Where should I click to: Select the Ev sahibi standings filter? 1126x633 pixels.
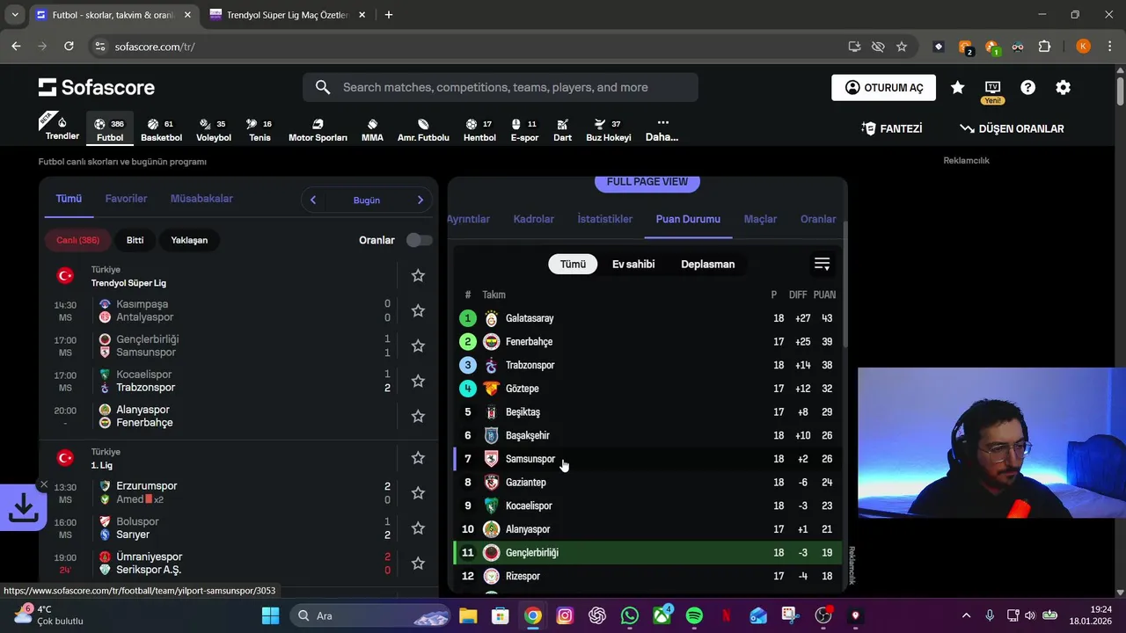[633, 264]
